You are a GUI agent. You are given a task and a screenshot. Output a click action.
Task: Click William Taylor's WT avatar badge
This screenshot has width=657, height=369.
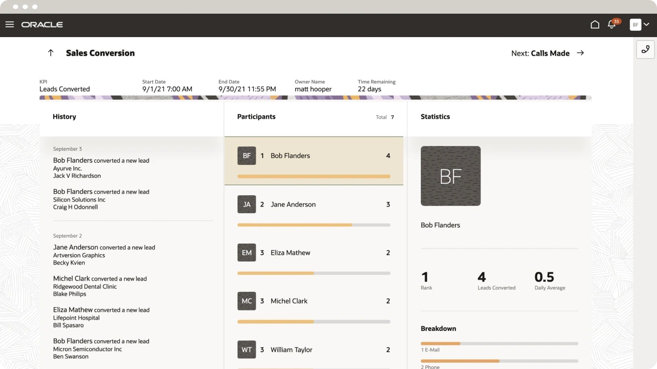[246, 349]
